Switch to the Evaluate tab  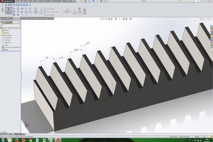23,18
